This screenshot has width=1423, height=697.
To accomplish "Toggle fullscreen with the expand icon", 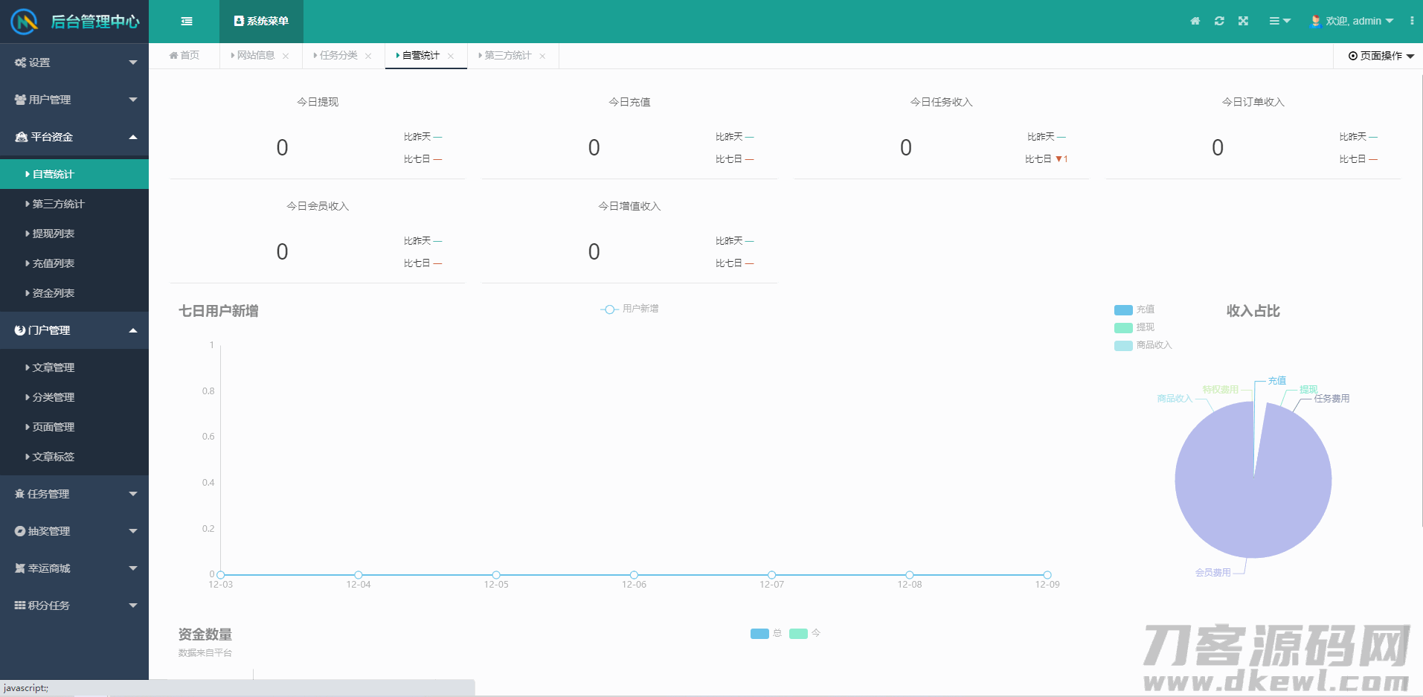I will pyautogui.click(x=1243, y=21).
